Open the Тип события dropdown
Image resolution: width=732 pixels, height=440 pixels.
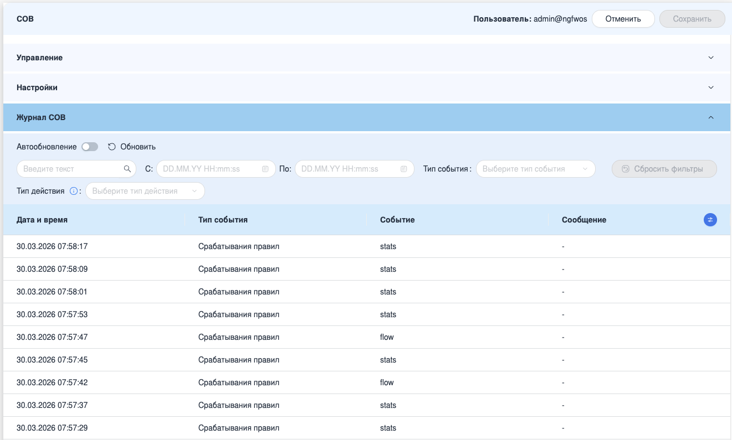click(536, 169)
